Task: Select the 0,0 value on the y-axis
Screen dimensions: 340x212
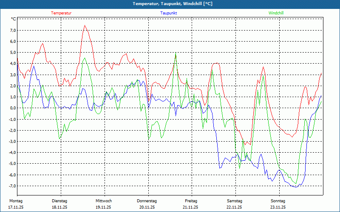Action: 12,108
